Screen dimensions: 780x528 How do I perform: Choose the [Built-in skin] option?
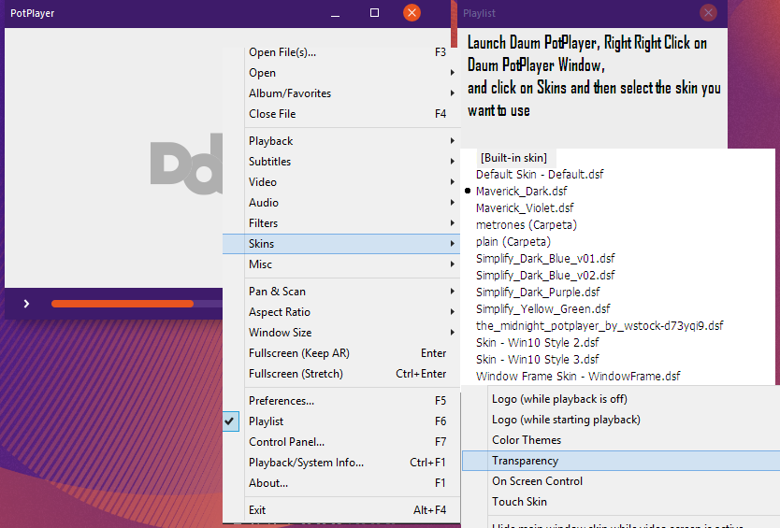click(x=513, y=158)
